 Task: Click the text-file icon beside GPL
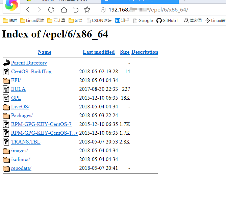click(x=6, y=98)
